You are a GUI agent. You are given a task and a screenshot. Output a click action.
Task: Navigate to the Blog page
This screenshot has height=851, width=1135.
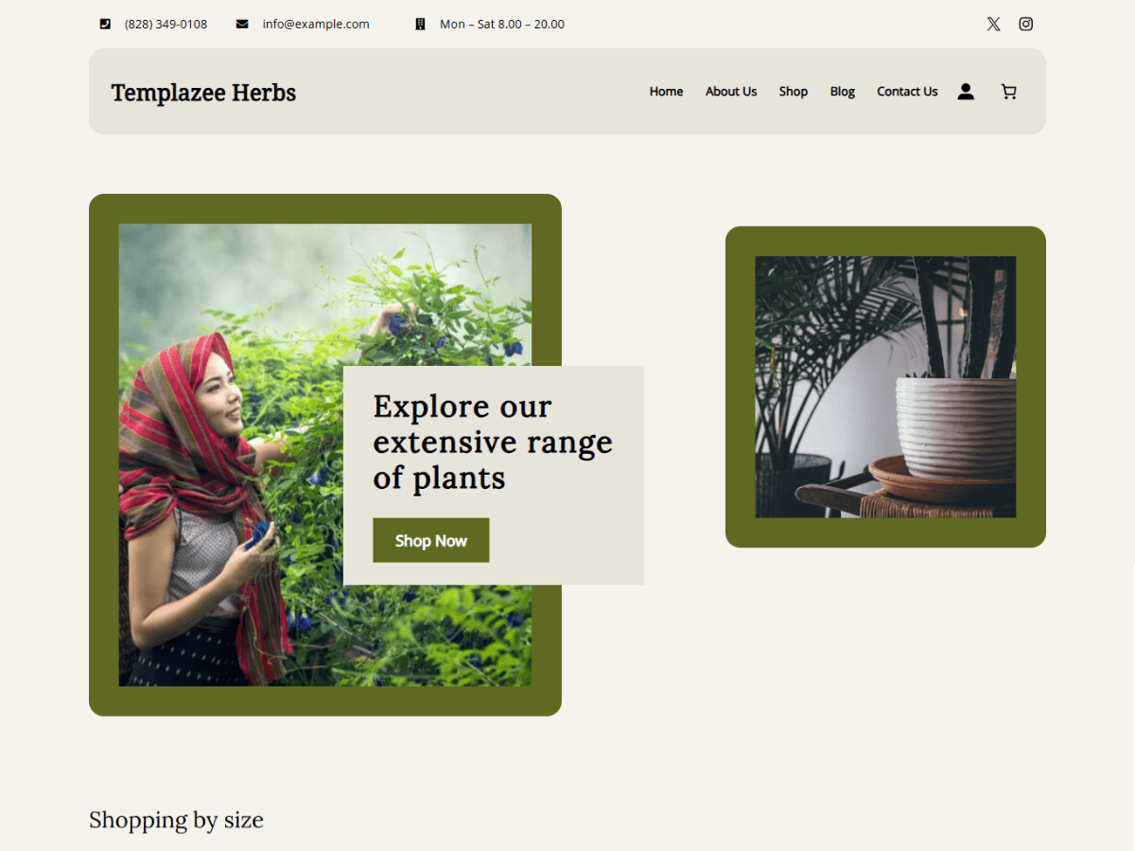click(x=843, y=92)
